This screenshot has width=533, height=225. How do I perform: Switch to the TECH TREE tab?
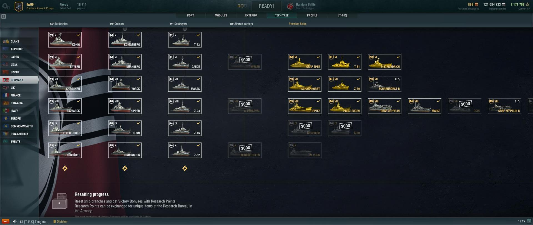[281, 15]
